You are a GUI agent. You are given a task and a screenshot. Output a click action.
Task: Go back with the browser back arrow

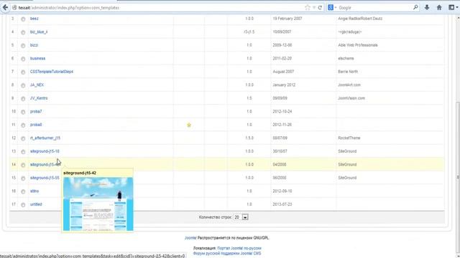click(5, 8)
